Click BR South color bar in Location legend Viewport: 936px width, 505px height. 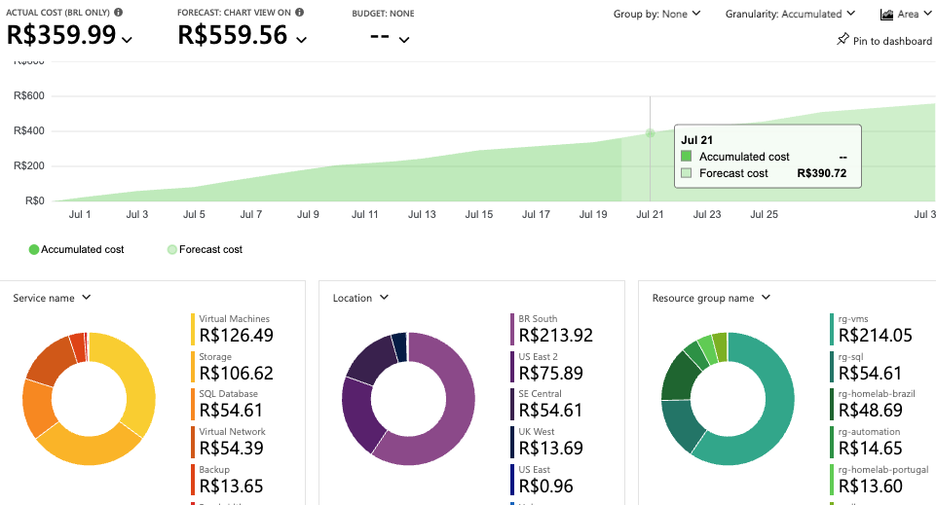click(x=512, y=329)
